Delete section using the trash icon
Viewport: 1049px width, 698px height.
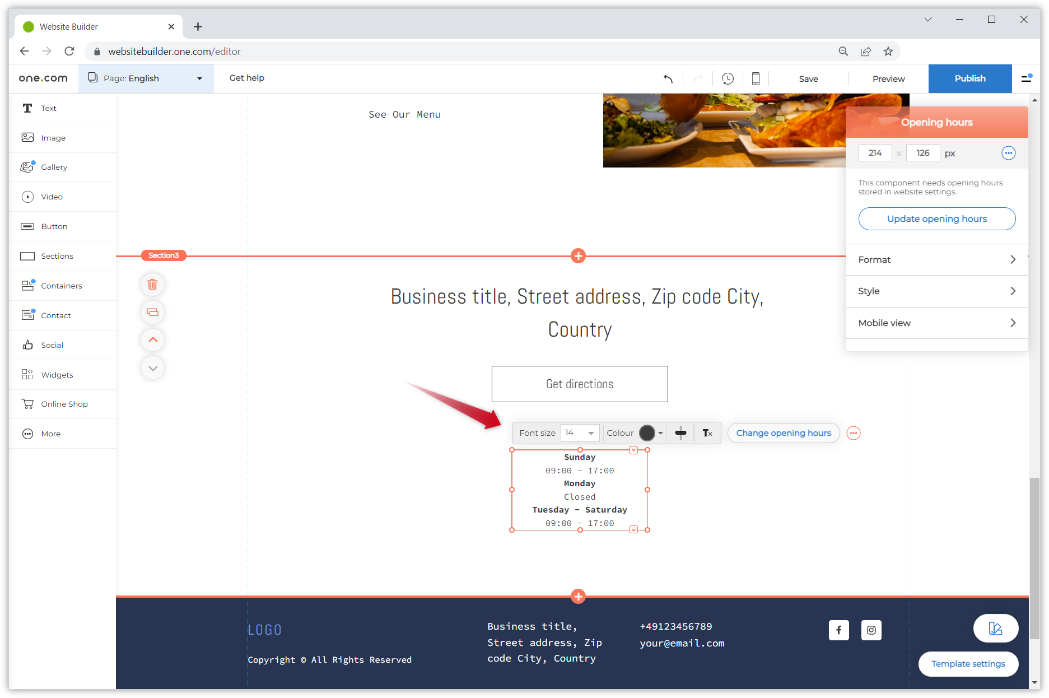[152, 284]
